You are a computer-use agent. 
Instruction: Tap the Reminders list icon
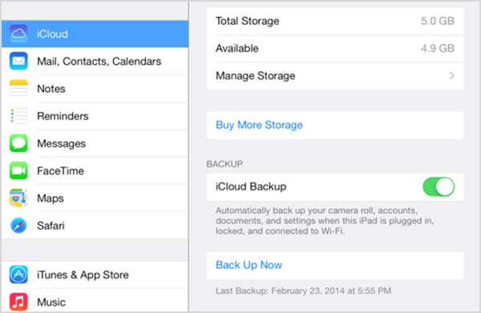pyautogui.click(x=18, y=116)
